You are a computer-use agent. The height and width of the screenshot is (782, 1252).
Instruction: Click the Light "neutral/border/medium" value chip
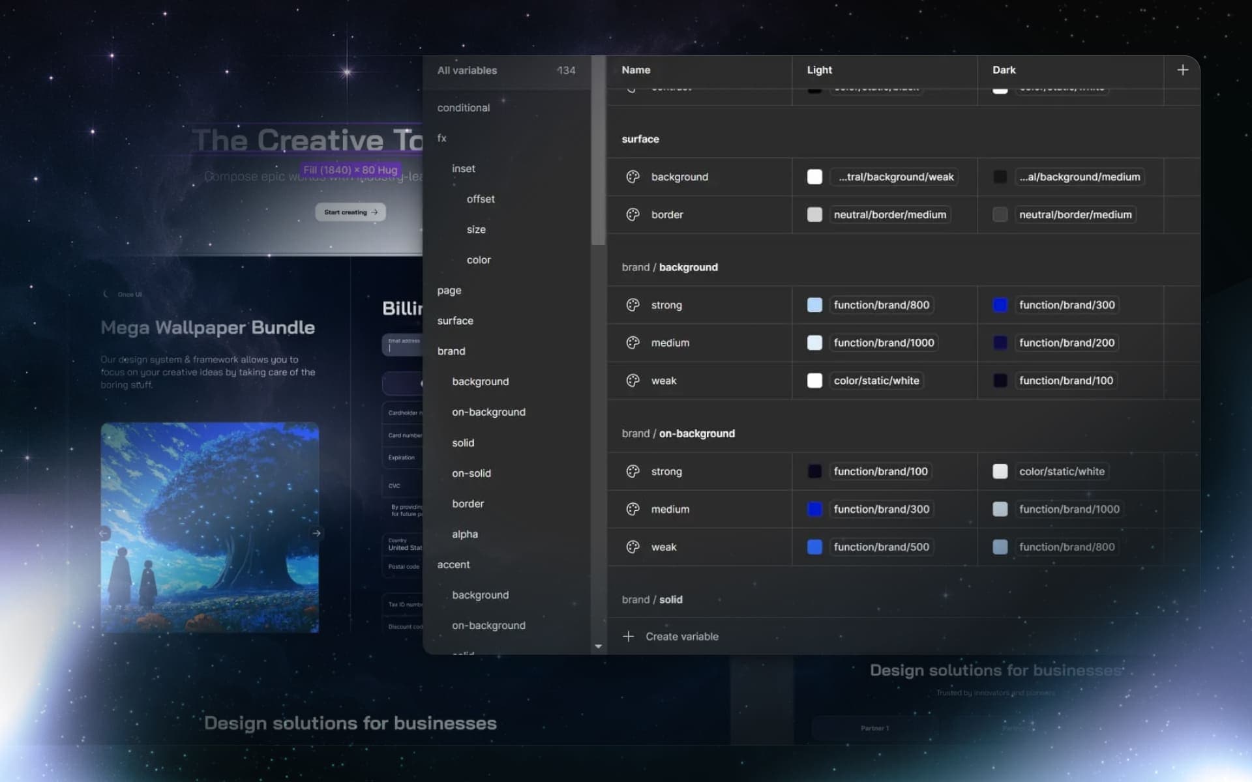click(889, 214)
